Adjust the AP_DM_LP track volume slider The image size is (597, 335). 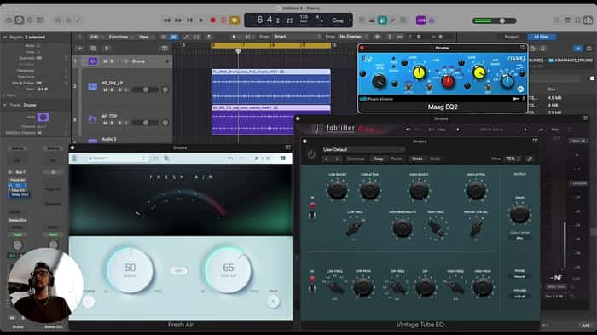point(145,90)
